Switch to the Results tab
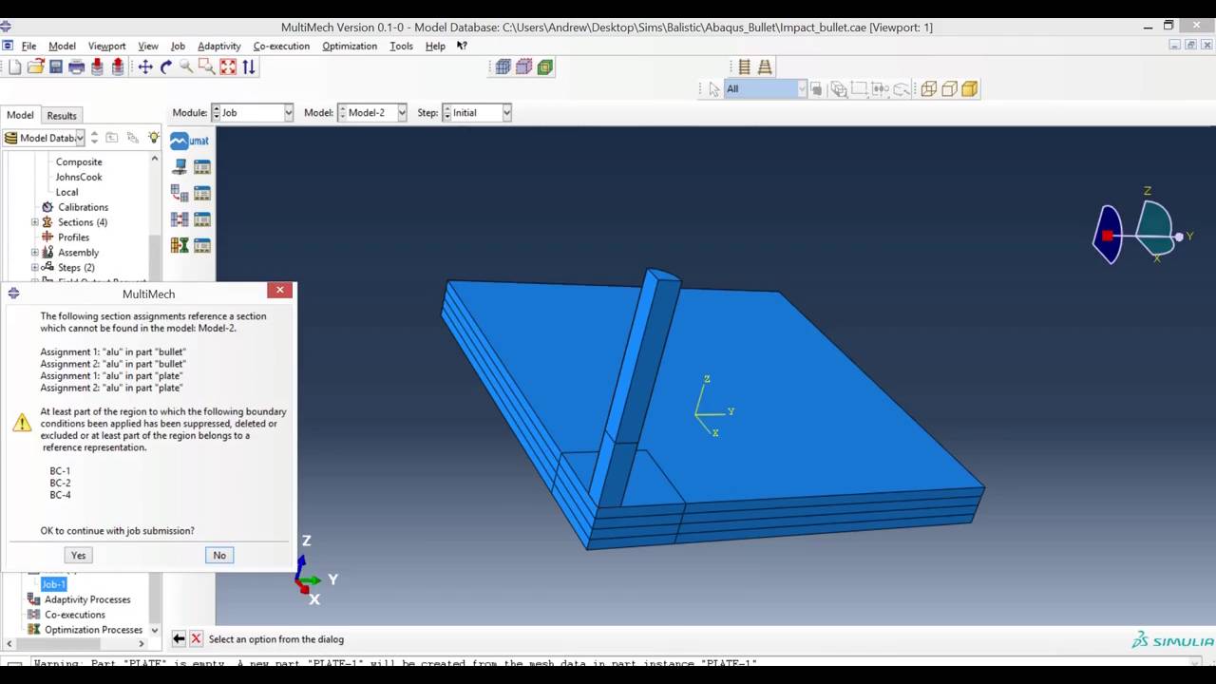The image size is (1216, 684). click(62, 116)
